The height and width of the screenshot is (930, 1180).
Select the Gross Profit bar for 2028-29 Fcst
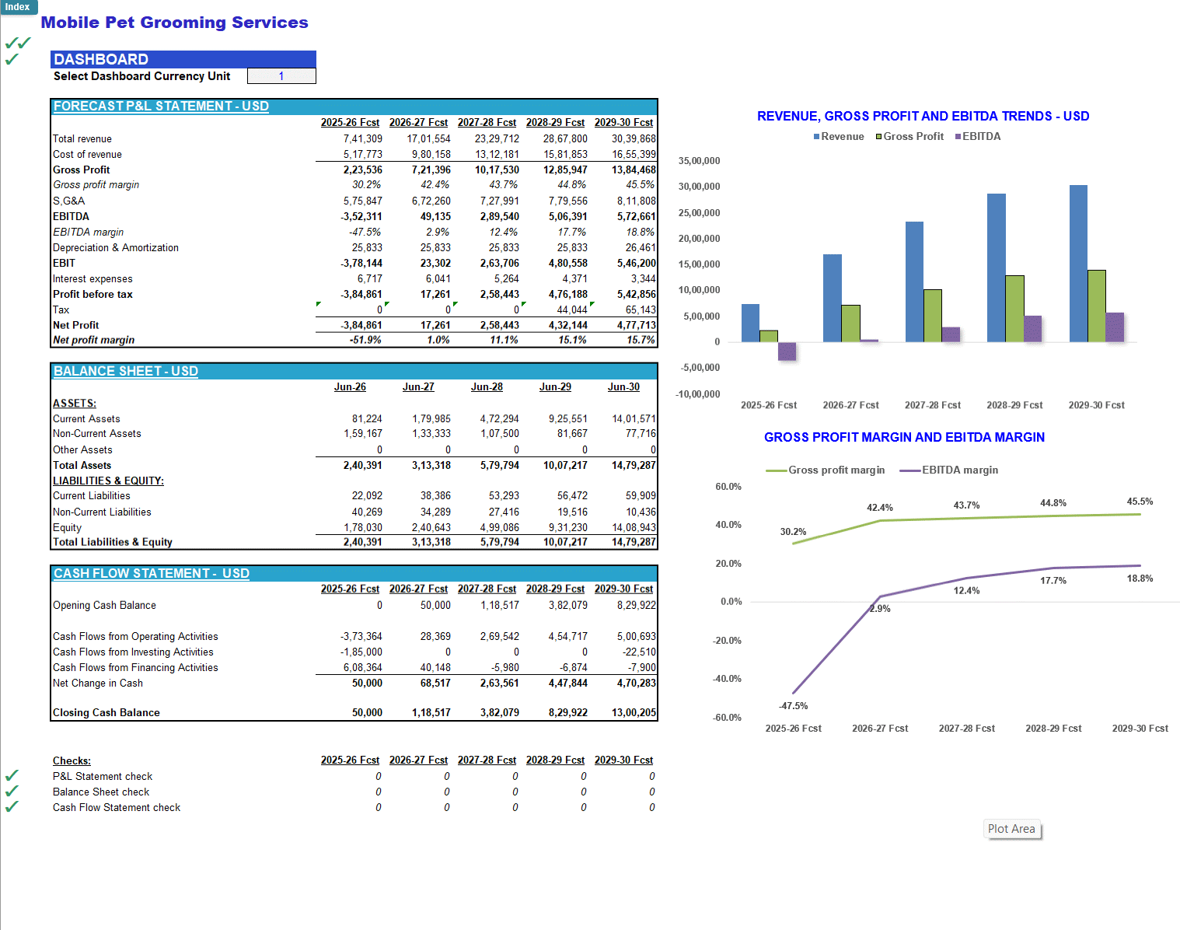[1014, 309]
